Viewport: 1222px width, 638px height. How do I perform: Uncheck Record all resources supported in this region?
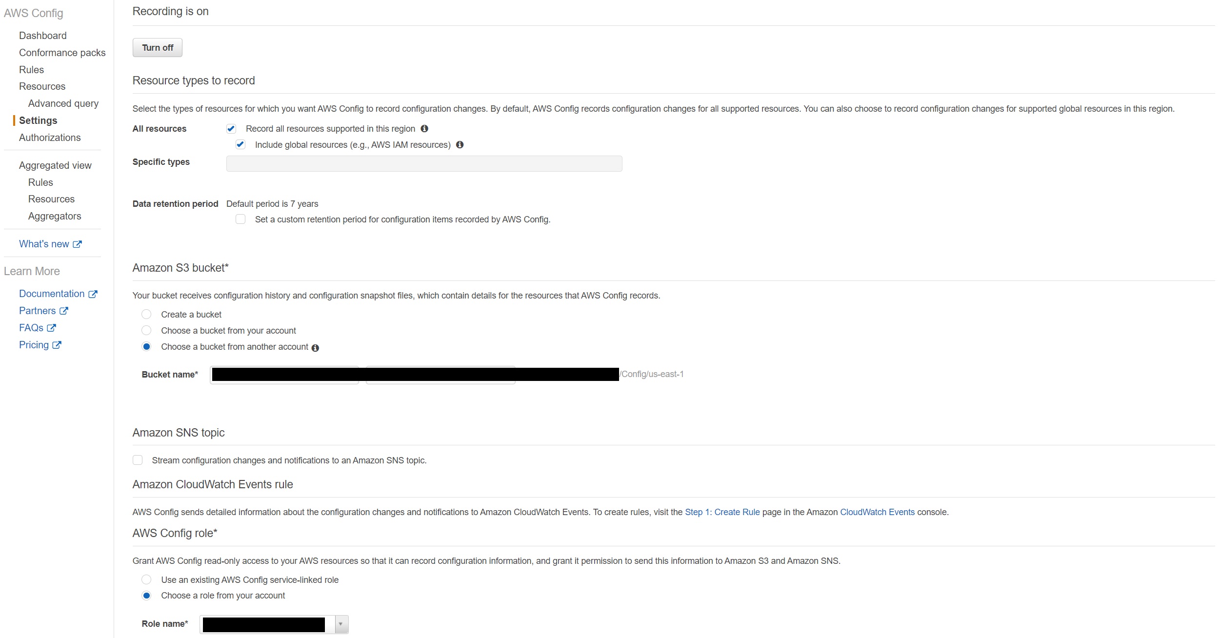(231, 129)
